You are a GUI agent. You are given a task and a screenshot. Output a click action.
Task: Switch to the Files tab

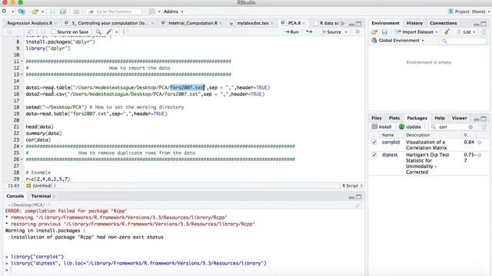click(376, 118)
